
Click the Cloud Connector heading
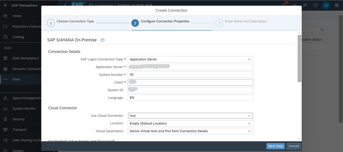click(63, 108)
